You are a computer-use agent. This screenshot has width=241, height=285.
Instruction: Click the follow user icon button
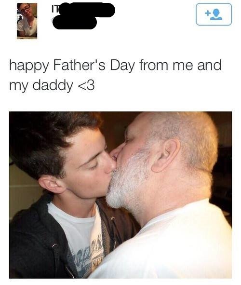pyautogui.click(x=214, y=14)
